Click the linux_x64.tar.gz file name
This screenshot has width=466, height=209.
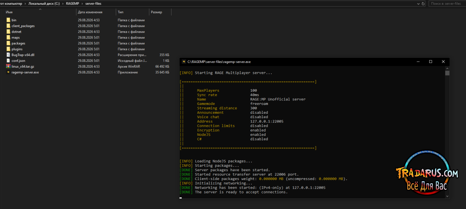coord(23,67)
